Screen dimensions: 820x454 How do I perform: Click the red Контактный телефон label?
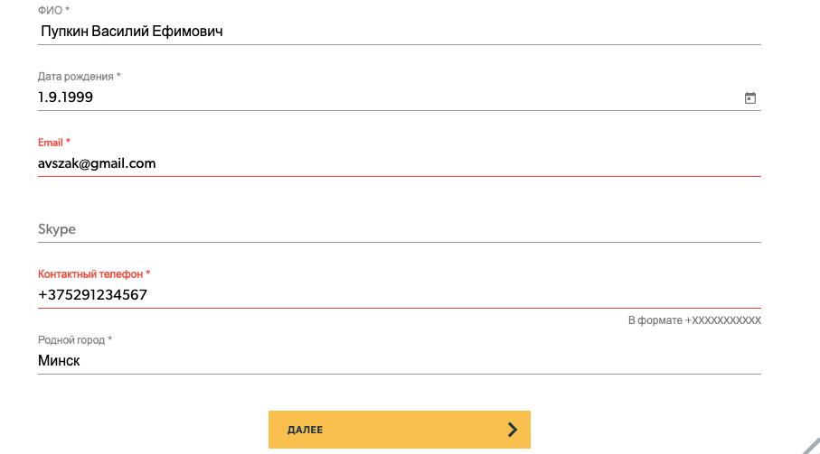point(90,274)
